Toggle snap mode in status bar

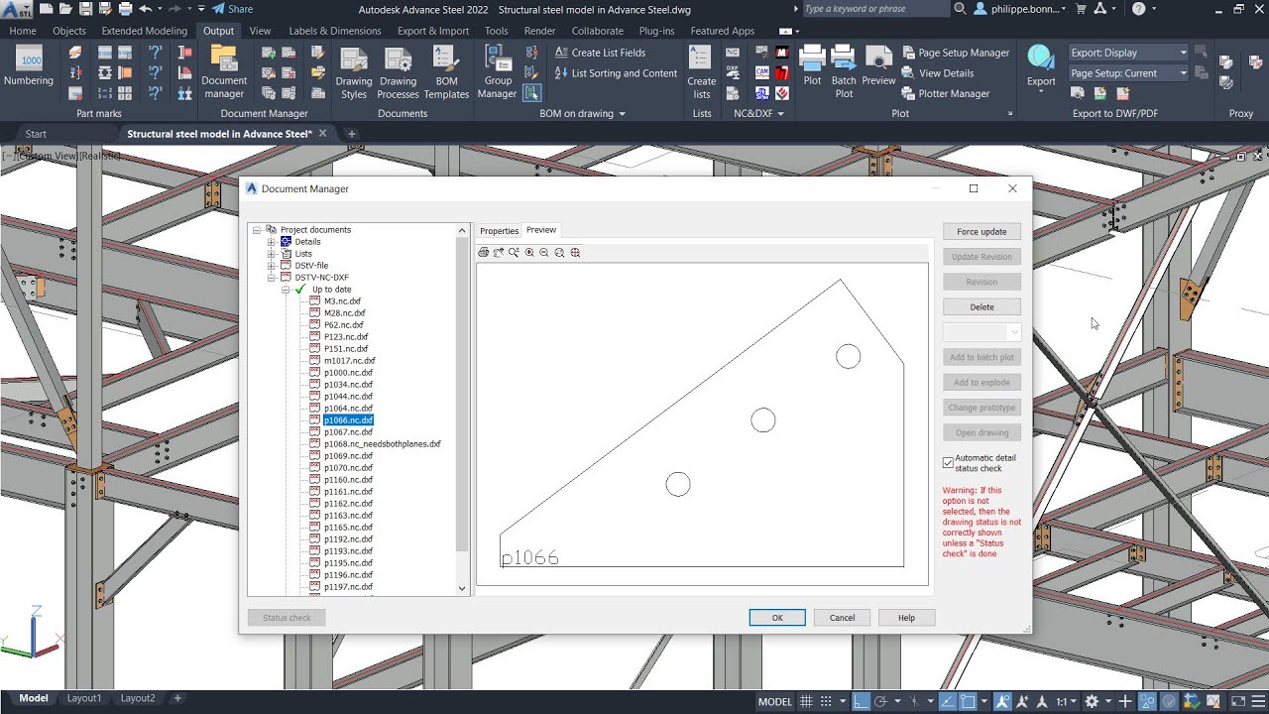pyautogui.click(x=826, y=701)
